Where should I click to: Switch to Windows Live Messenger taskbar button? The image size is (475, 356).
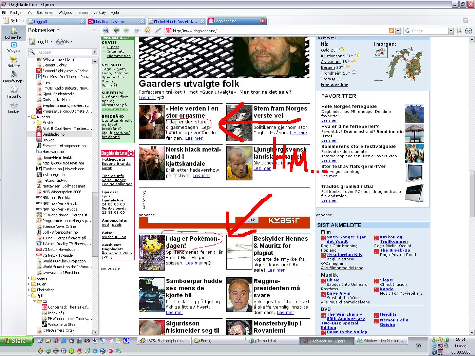[381, 341]
